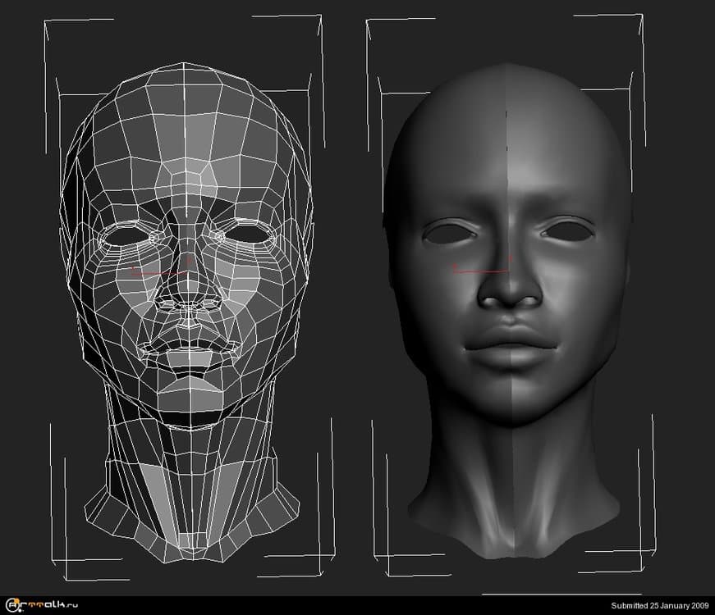Pick the forehead polygons on wireframe head

pyautogui.click(x=190, y=156)
